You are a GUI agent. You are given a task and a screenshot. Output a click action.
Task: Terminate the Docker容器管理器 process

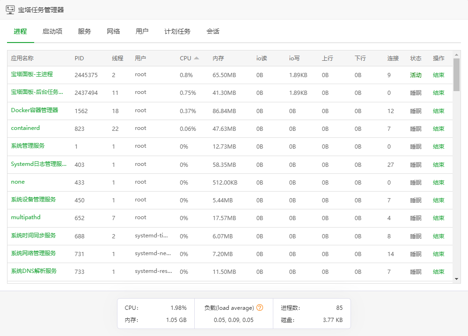click(x=439, y=111)
